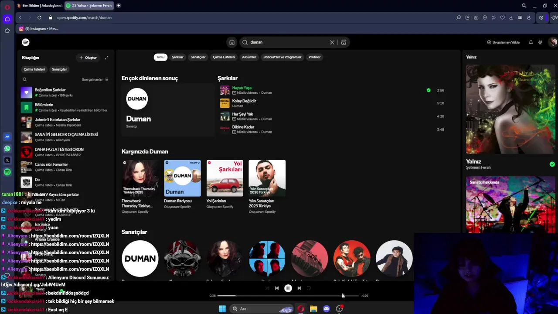Click the Oluştur create button
Viewport: 558px width, 314px height.
click(88, 58)
